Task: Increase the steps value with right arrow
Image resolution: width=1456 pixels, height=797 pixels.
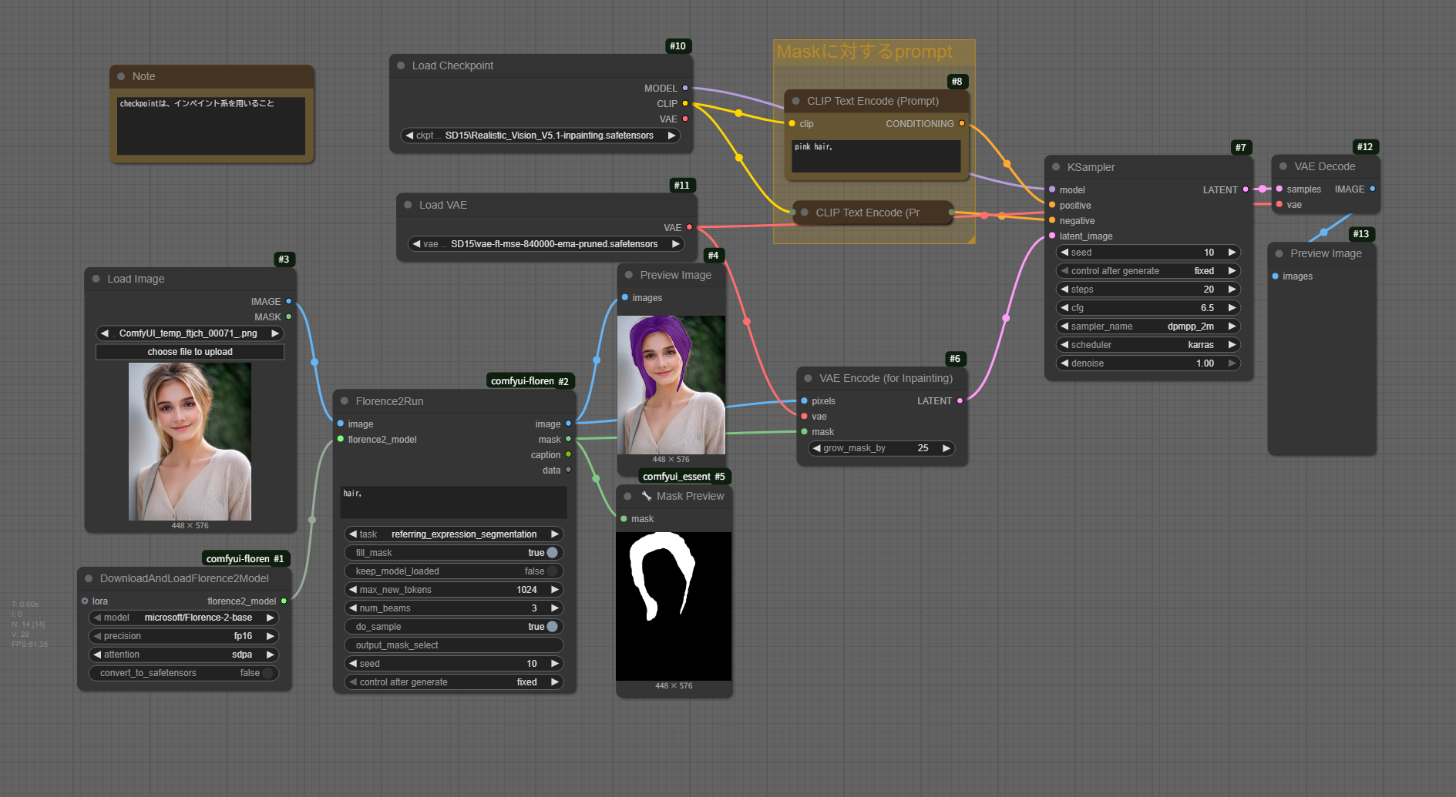Action: (x=1232, y=290)
